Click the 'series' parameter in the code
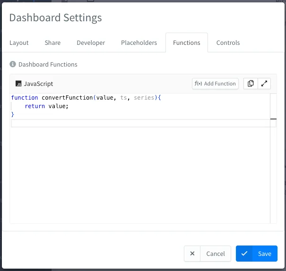The image size is (286, 271). point(144,98)
